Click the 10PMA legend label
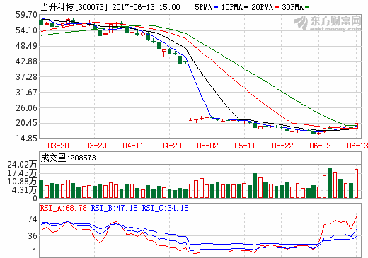The height and width of the screenshot is (258, 368). (x=232, y=7)
